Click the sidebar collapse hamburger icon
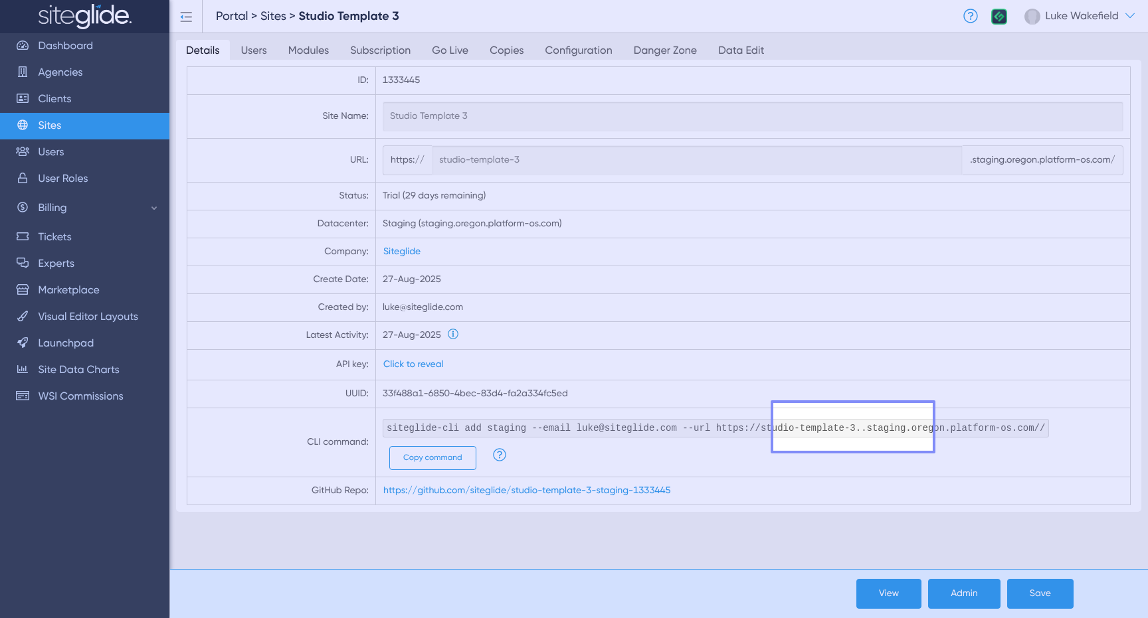The width and height of the screenshot is (1148, 618). [x=186, y=17]
